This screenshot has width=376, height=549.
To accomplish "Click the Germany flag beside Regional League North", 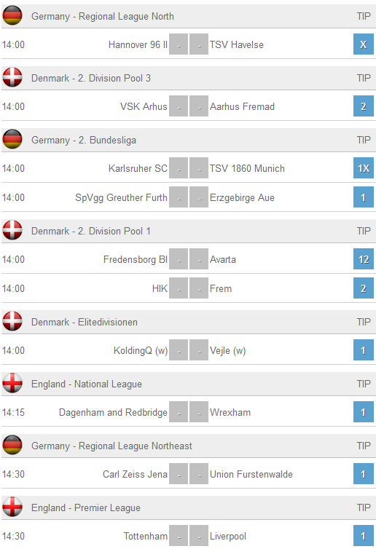I will coord(12,16).
